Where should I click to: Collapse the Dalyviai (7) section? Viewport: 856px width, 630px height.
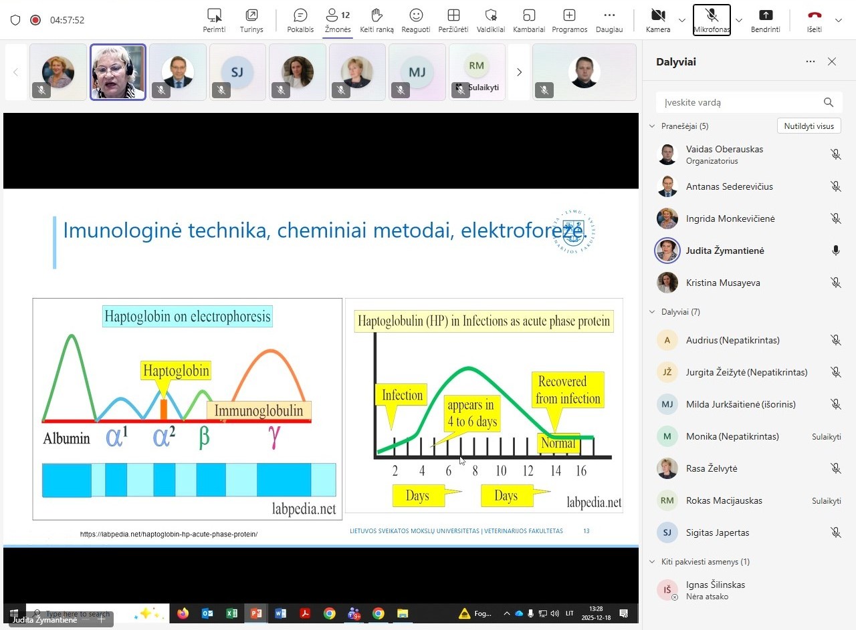(653, 312)
